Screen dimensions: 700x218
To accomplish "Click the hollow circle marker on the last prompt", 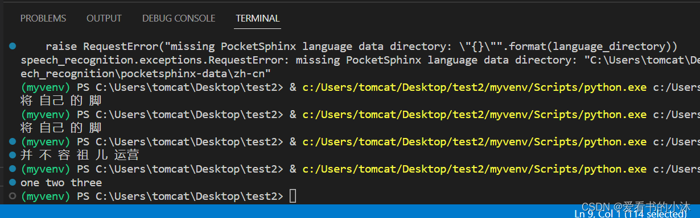I will point(12,196).
